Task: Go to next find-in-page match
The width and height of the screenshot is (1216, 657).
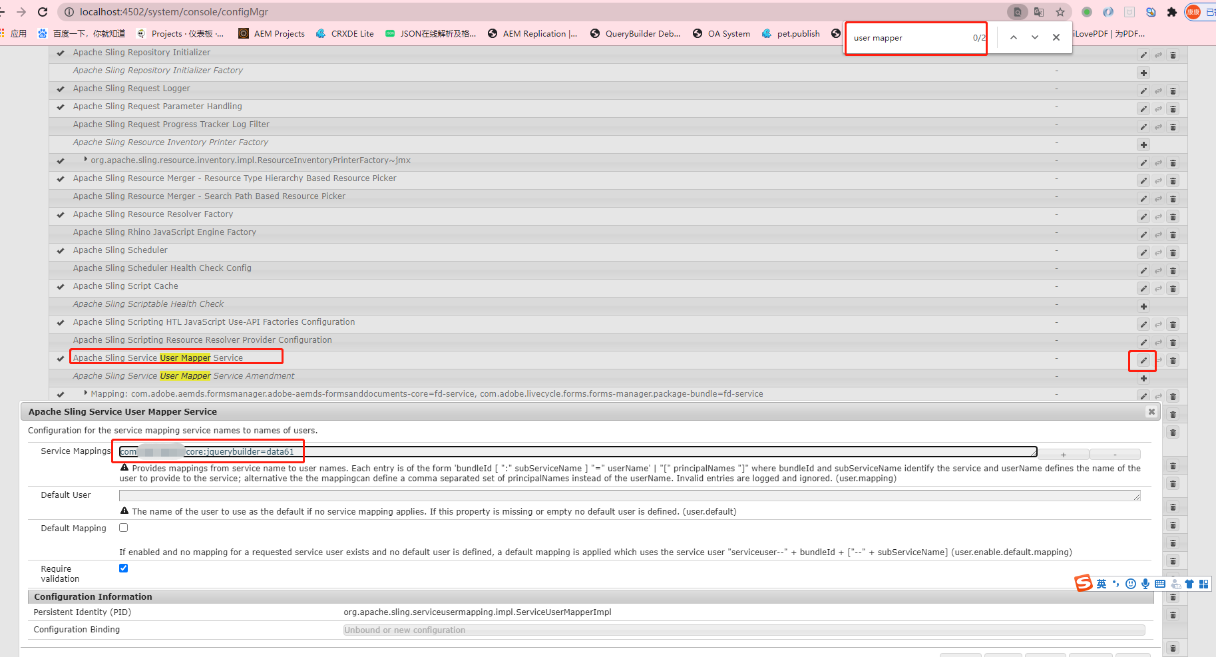Action: click(x=1035, y=38)
